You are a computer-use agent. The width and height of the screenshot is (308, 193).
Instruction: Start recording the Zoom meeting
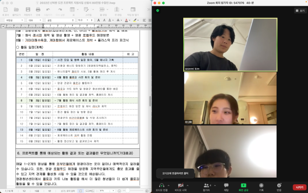[261, 187]
